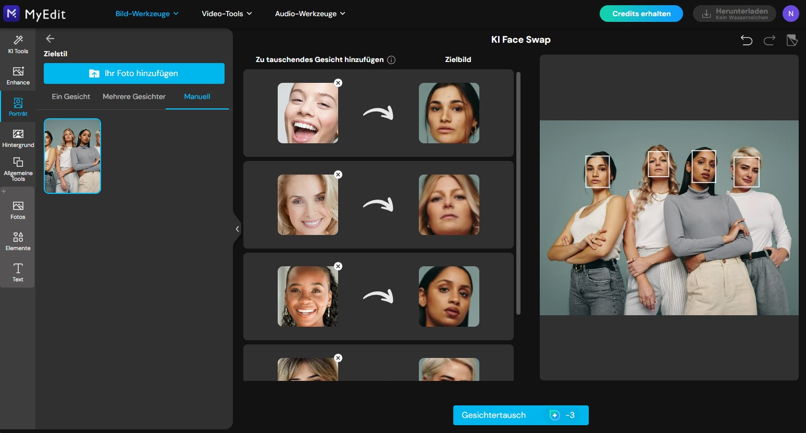Open the Hintergrund tool
The height and width of the screenshot is (433, 806).
(18, 139)
